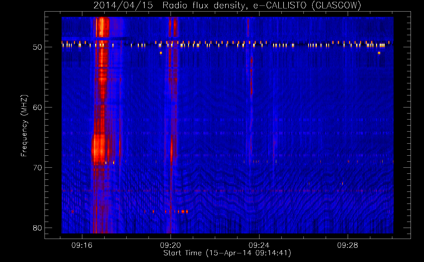Click the date 2014/04/15 in the title
Viewport: 424px width, 262px height.
[123, 5]
